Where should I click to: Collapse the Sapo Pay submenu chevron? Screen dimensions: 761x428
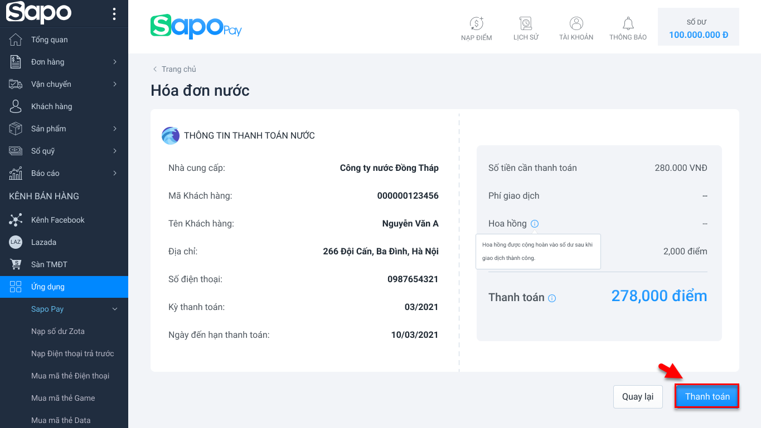(115, 309)
